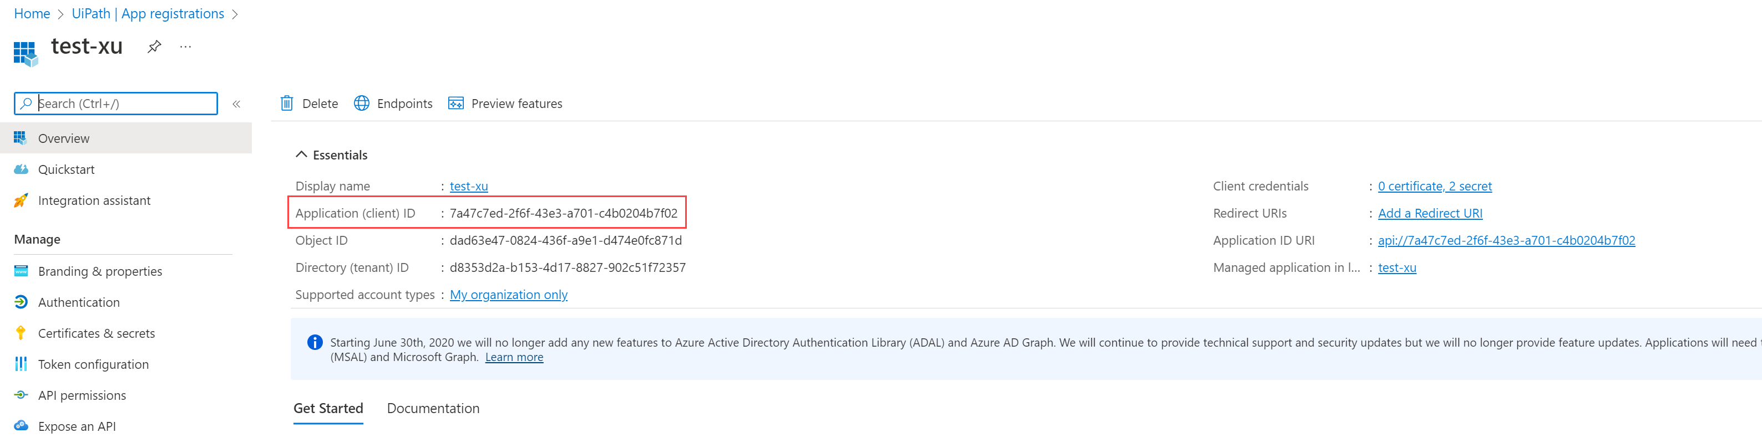Click the magnifier icon in the search box

26,103
